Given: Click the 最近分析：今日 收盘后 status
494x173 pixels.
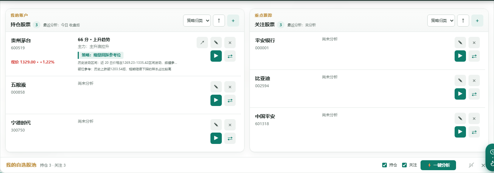Looking at the screenshot, I should point(61,25).
